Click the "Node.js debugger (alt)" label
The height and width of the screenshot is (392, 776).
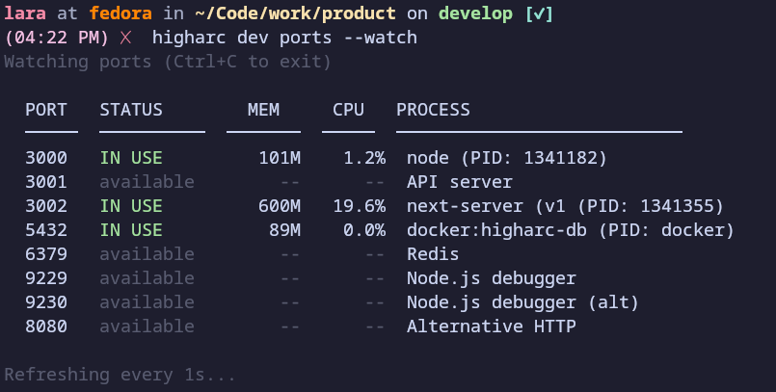[523, 302]
